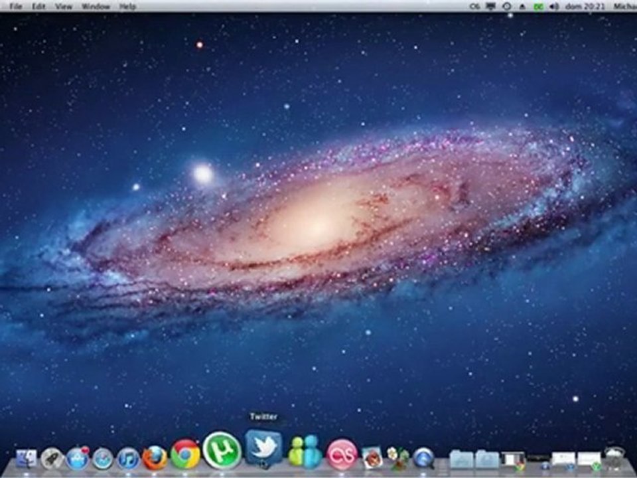Open the File menu
The width and height of the screenshot is (637, 478).
tap(15, 6)
